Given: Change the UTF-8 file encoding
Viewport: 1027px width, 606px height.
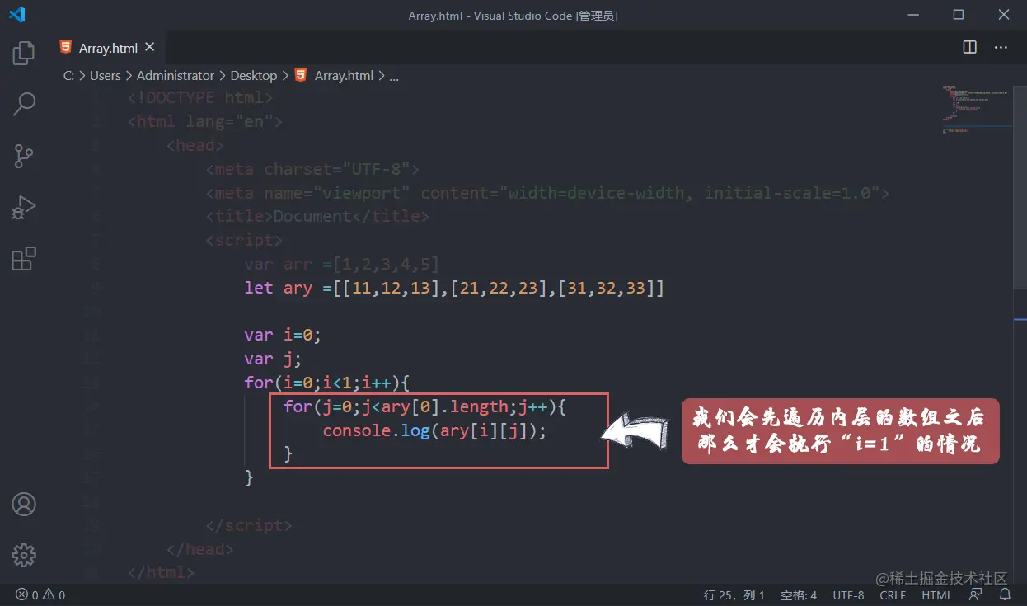Looking at the screenshot, I should [848, 594].
